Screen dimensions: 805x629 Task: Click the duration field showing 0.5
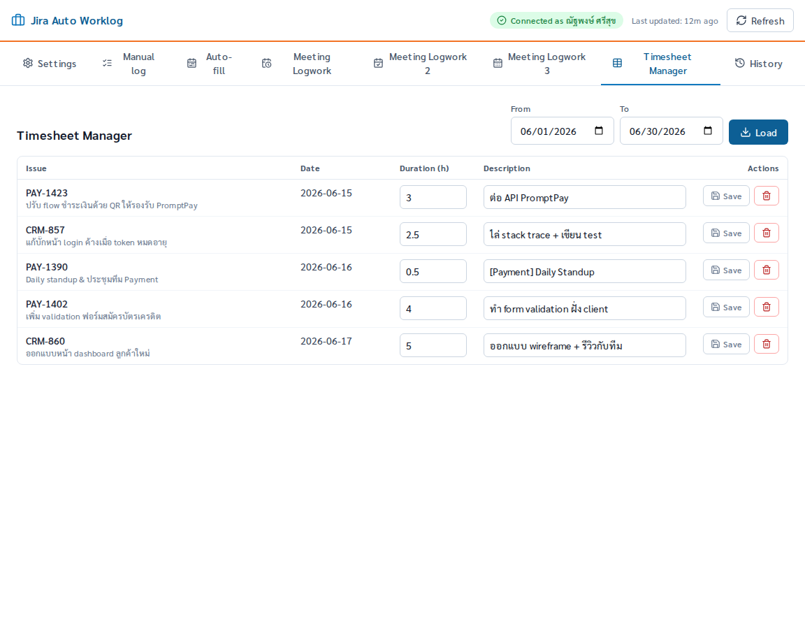click(x=433, y=271)
